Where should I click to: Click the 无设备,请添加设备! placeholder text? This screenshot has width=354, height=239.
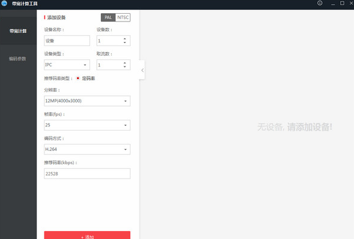294,127
